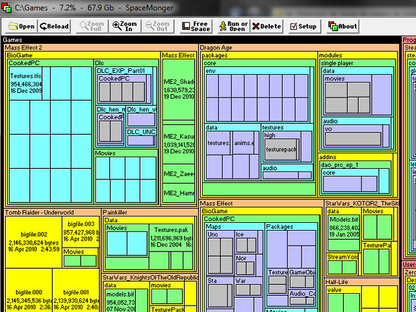The height and width of the screenshot is (312, 416).
Task: Select the StarWars_KOTOR2_TheSit folder label
Action: [x=361, y=203]
